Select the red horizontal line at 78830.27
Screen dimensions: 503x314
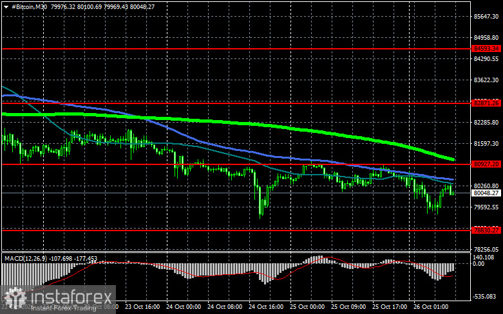236,231
